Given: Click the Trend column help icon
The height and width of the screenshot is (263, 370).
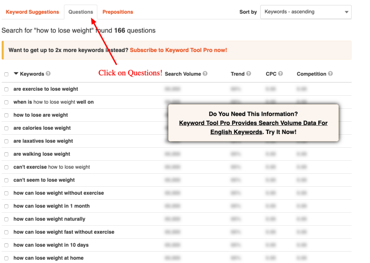Looking at the screenshot, I should coord(249,74).
